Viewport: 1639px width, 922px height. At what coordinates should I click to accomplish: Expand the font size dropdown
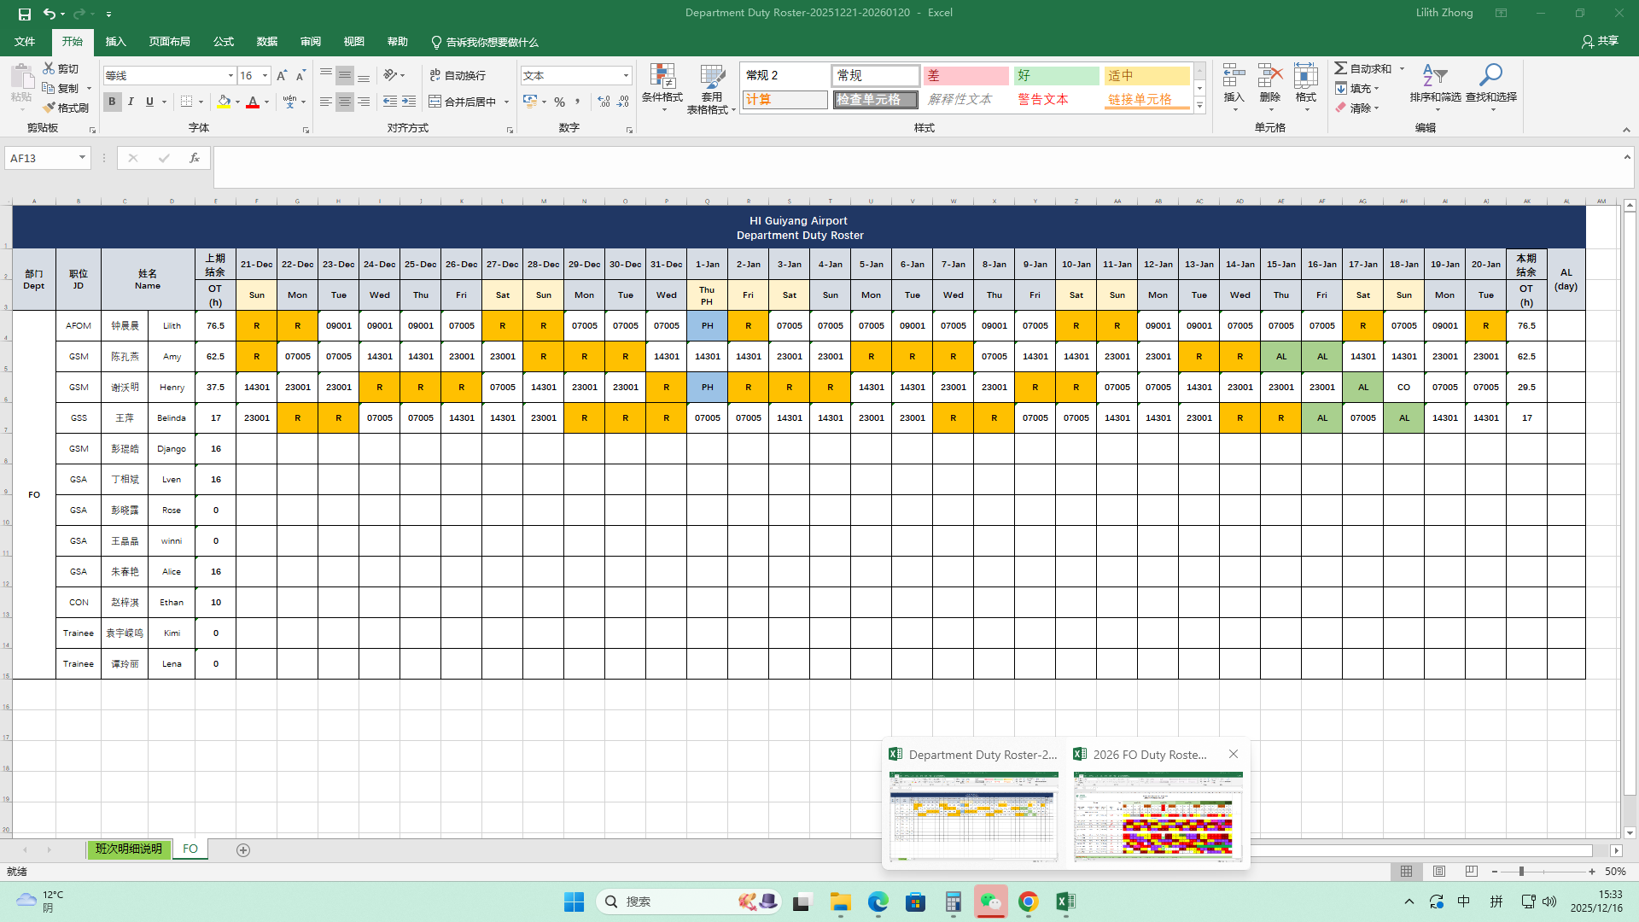(x=265, y=76)
